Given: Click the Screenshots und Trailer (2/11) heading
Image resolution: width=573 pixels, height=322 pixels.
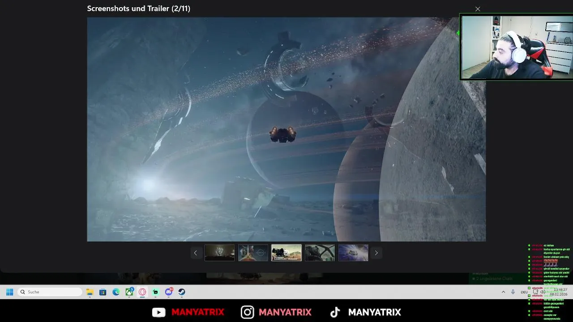Looking at the screenshot, I should pyautogui.click(x=139, y=8).
